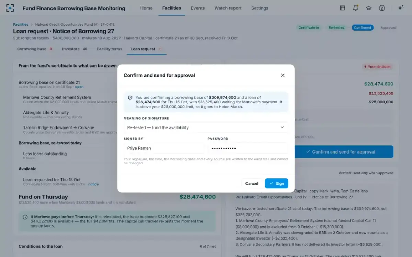Go to Home menu
412x257 pixels.
point(146,8)
